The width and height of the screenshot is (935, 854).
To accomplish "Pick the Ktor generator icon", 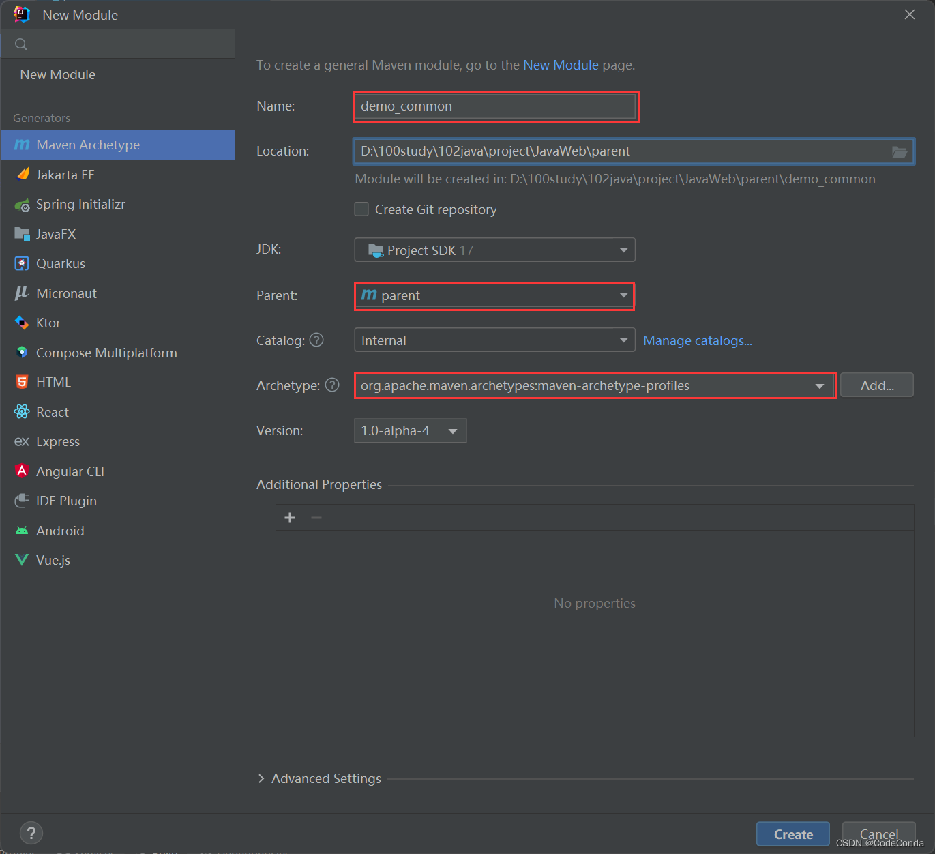I will pos(23,323).
